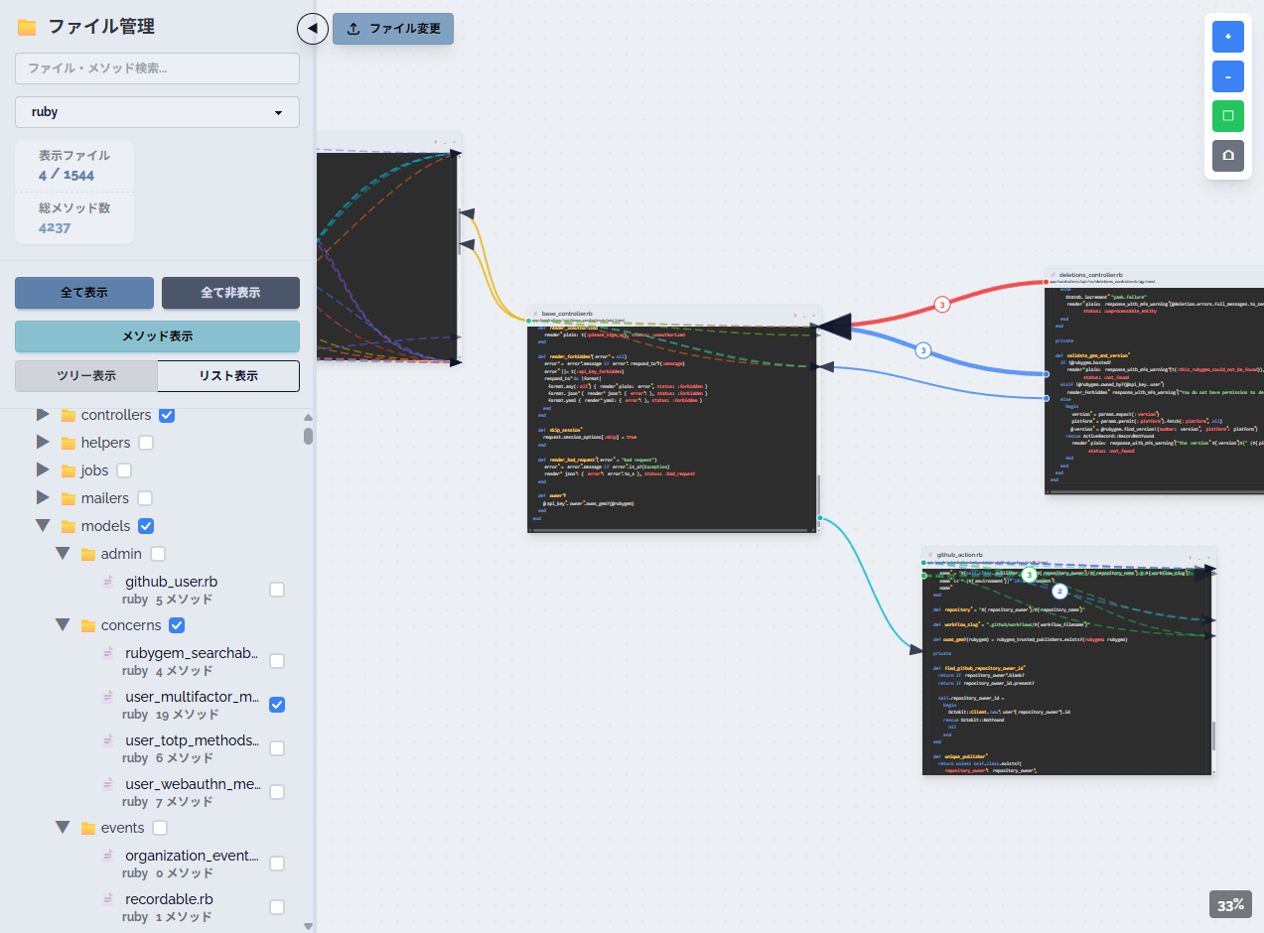Click the file icon beside user_totp_methods…
The width and height of the screenshot is (1264, 933).
point(108,740)
